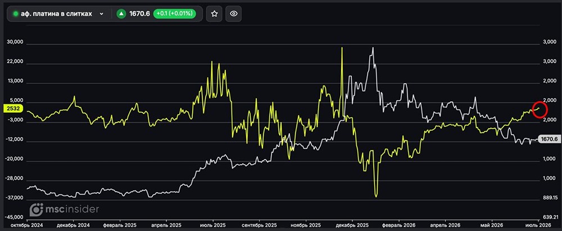The height and width of the screenshot is (231, 562).
Task: Click the msc insider logo icon
Action: click(x=36, y=209)
